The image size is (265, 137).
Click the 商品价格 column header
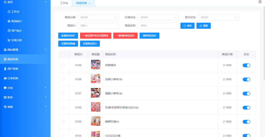tap(227, 54)
